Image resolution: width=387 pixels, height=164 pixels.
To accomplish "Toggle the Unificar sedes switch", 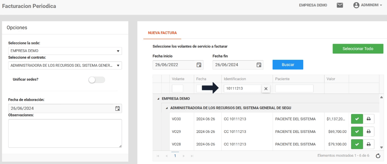I will [96, 80].
